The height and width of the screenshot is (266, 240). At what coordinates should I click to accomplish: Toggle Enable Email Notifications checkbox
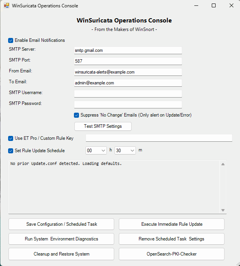click(10, 40)
